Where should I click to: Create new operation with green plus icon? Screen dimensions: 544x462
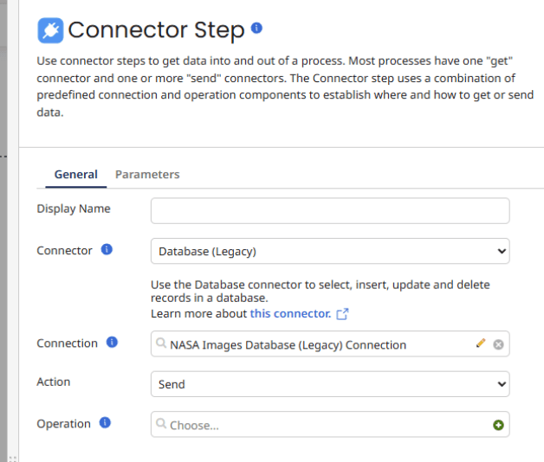click(x=498, y=425)
